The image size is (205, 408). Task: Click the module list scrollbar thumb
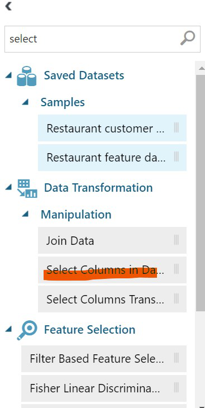200,193
